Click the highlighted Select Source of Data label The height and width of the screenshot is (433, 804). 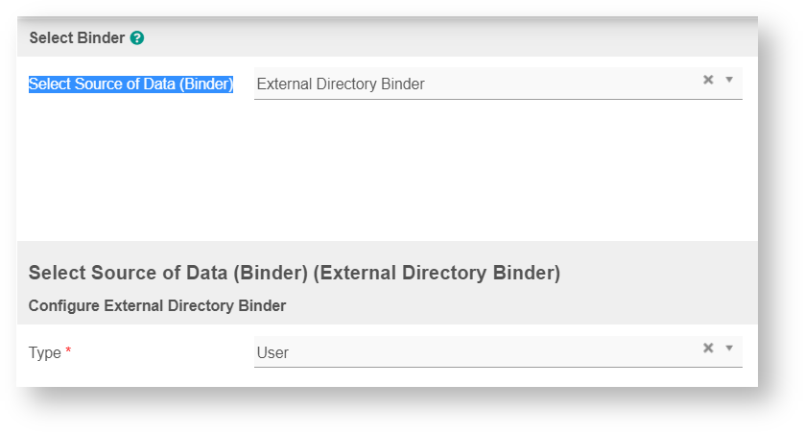click(130, 84)
